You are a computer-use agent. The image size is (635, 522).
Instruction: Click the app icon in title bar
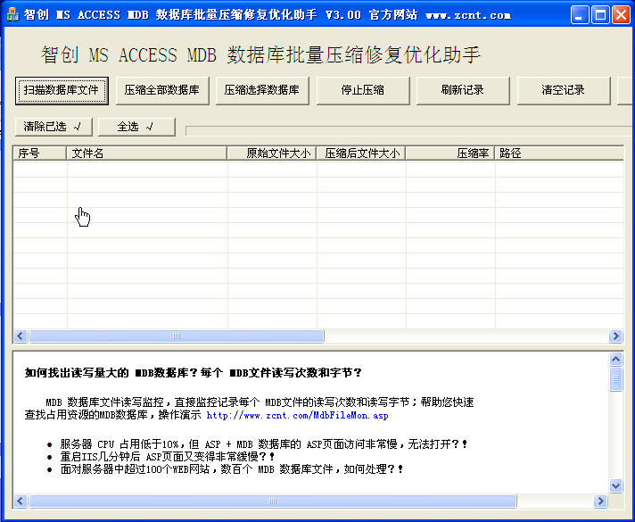pos(13,15)
